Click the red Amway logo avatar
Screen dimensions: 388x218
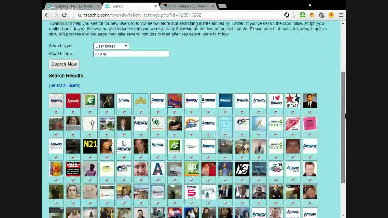pyautogui.click(x=73, y=101)
